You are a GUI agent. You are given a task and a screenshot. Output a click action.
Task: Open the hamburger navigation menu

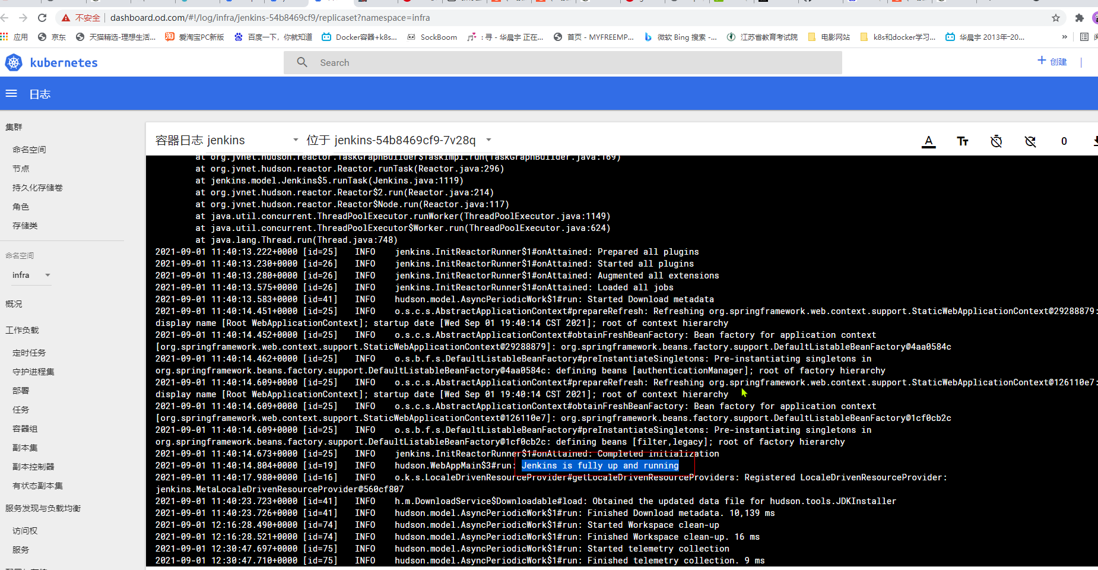(x=11, y=93)
